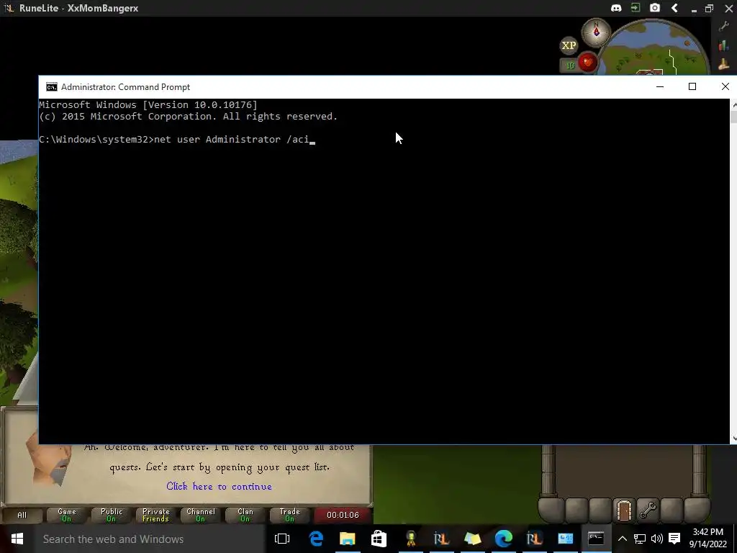Open File Explorer from the taskbar
Image resolution: width=737 pixels, height=553 pixels.
click(x=348, y=539)
